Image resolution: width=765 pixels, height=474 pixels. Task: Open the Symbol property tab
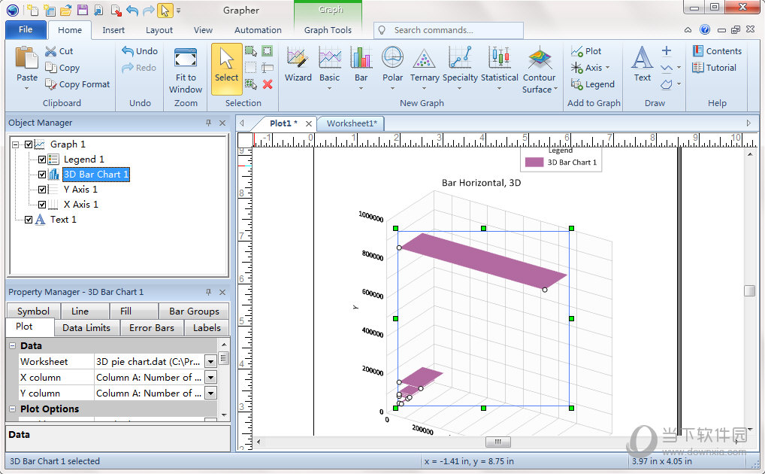coord(33,311)
